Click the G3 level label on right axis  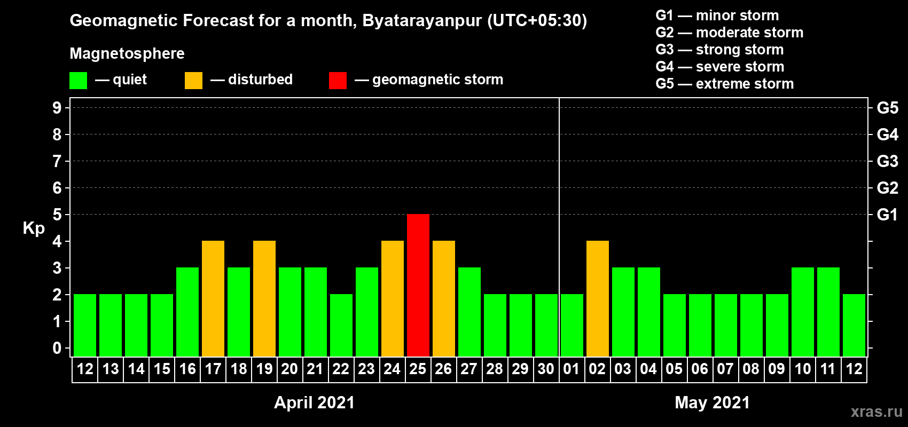click(x=887, y=161)
